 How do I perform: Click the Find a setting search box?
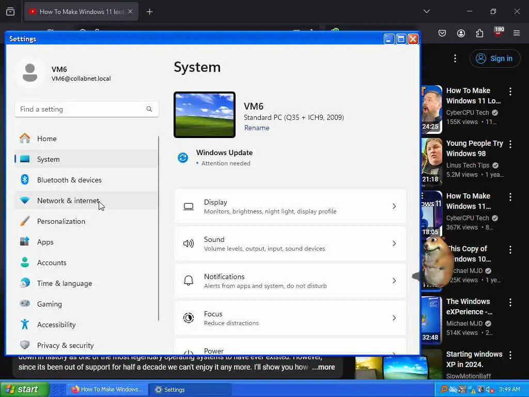(x=87, y=109)
